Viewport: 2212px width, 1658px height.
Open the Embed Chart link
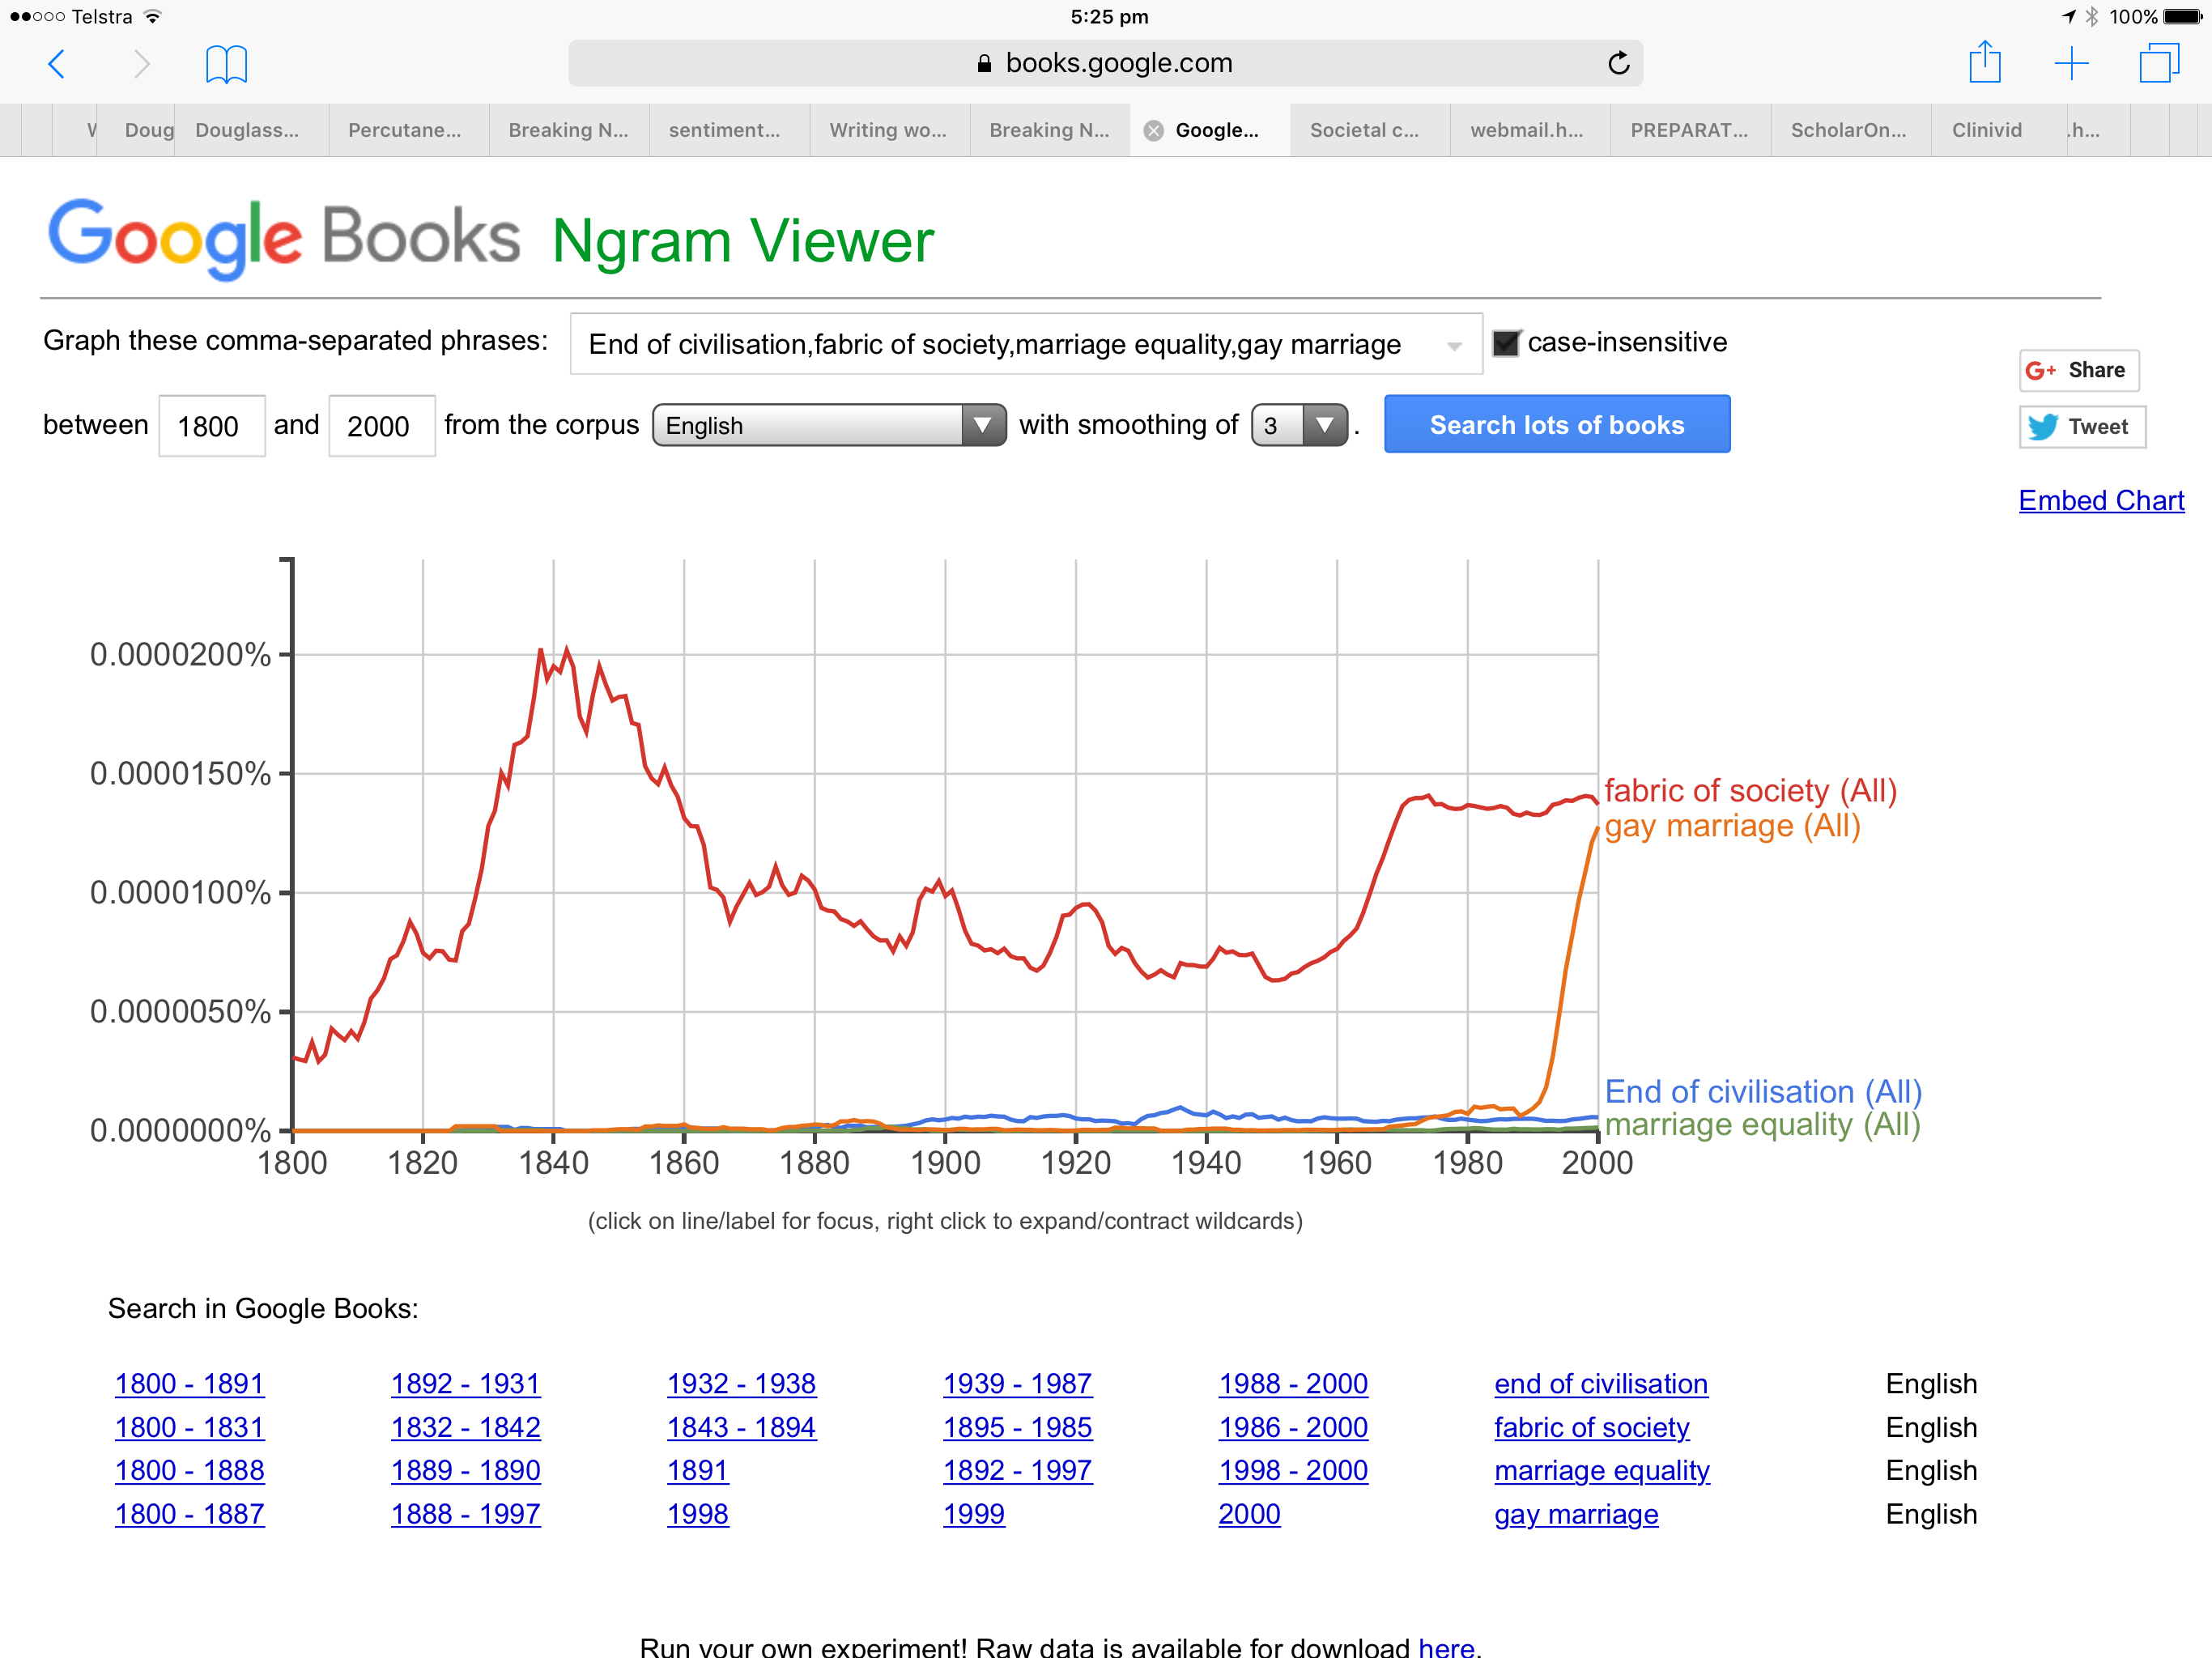[2100, 500]
